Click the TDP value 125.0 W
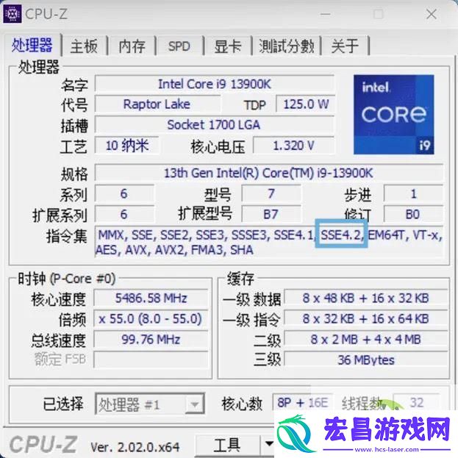The width and height of the screenshot is (458, 458). [x=305, y=104]
